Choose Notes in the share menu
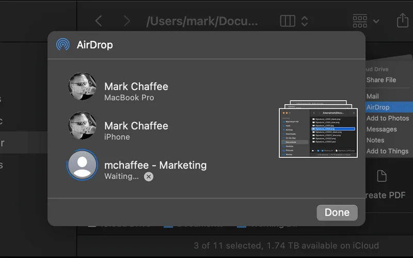This screenshot has height=258, width=413. [x=375, y=140]
